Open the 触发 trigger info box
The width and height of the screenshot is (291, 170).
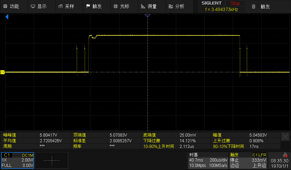(x=248, y=160)
